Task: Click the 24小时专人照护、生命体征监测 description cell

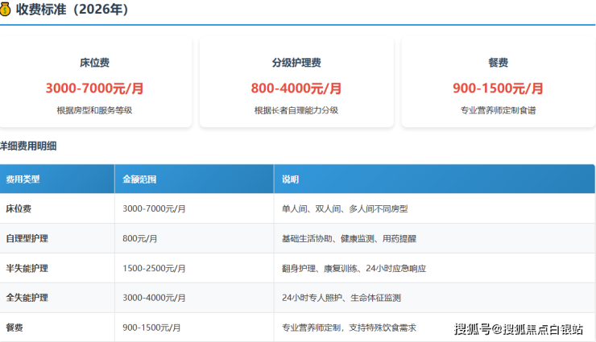Action: tap(341, 298)
